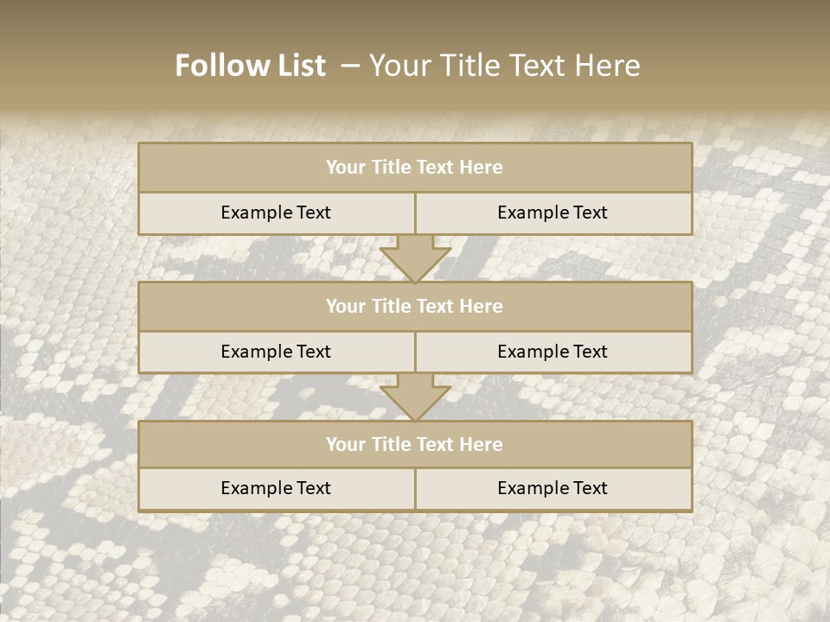
Task: Click the cell divider in the top block
Action: pyautogui.click(x=415, y=213)
